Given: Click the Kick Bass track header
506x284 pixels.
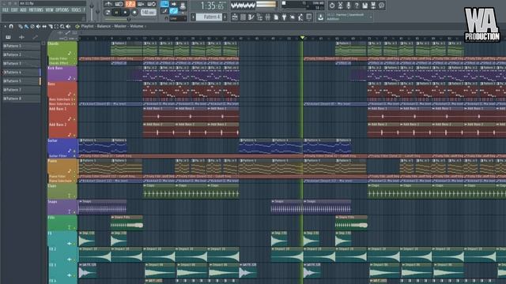Looking at the screenshot, I should coord(62,73).
